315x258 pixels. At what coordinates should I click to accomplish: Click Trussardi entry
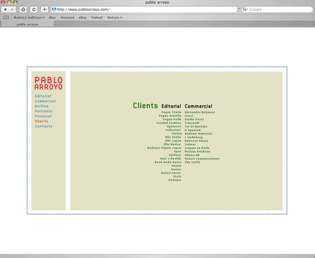click(192, 123)
